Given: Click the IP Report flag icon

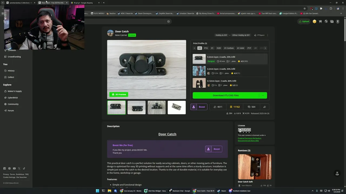Looking at the screenshot, I should 255,35.
